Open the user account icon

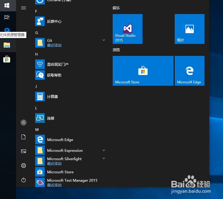coord(24,123)
